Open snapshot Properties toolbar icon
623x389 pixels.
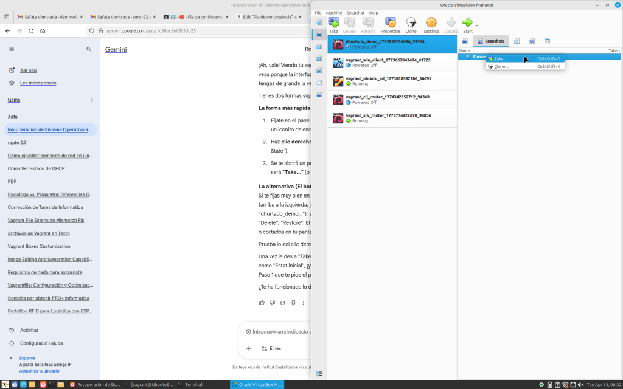tap(390, 24)
